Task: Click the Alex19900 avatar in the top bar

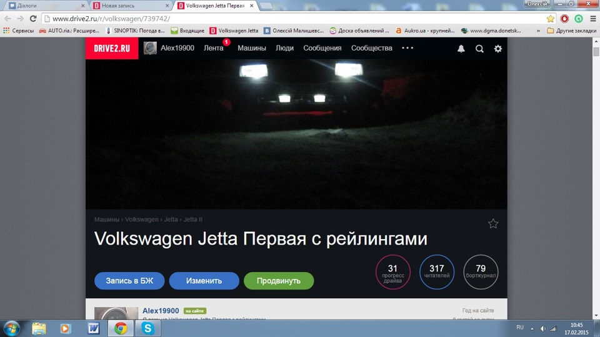Action: 150,48
